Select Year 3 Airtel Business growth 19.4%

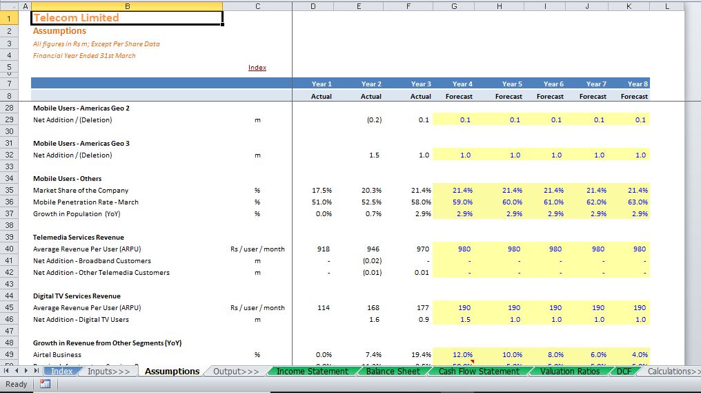pos(408,355)
